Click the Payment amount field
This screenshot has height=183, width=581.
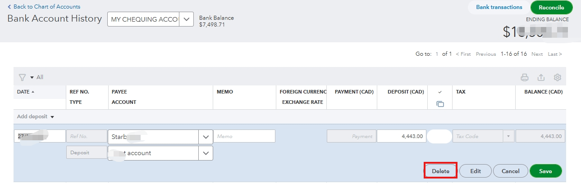(x=351, y=136)
